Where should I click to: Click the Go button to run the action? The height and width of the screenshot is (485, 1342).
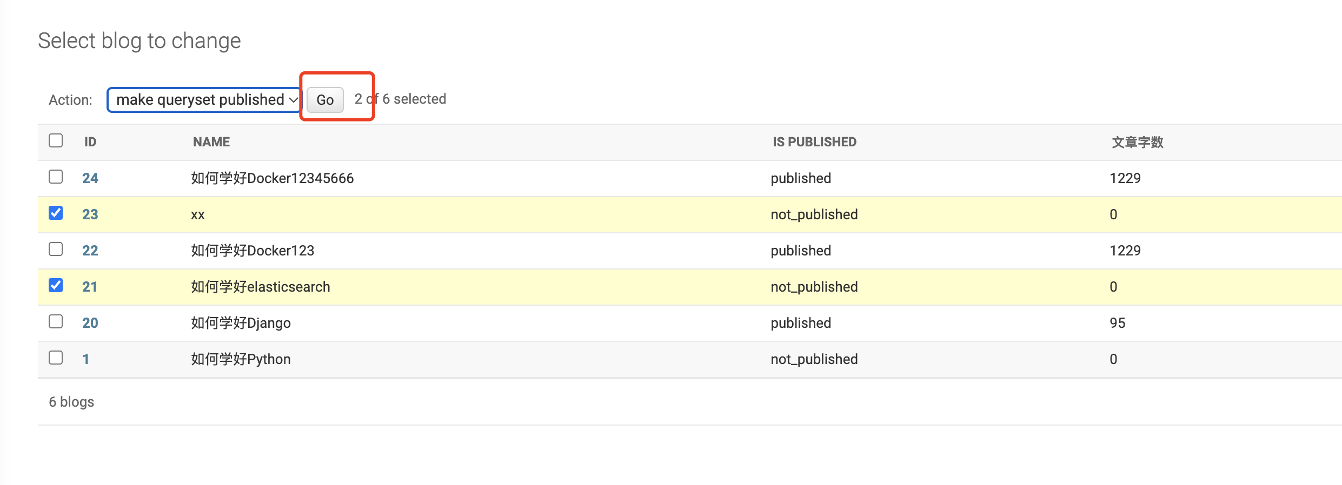325,100
